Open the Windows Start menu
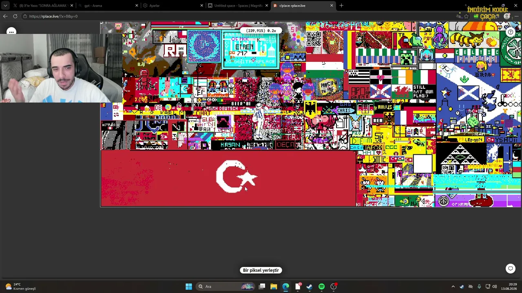The width and height of the screenshot is (522, 293). tap(189, 286)
